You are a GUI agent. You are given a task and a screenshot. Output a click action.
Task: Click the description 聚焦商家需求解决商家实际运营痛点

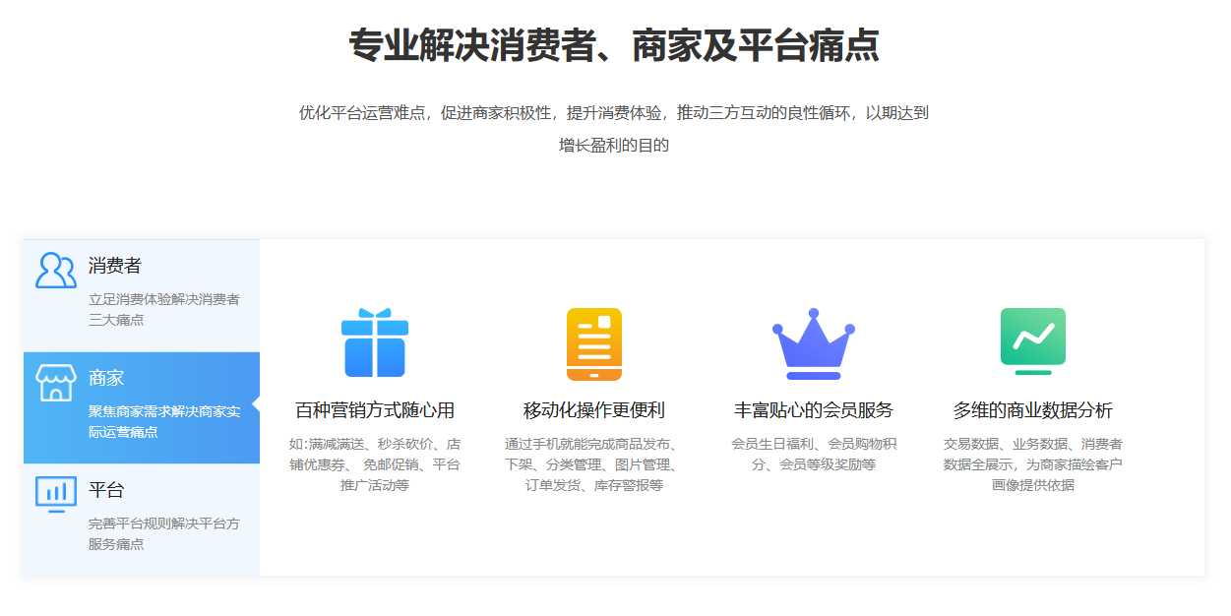pyautogui.click(x=164, y=421)
